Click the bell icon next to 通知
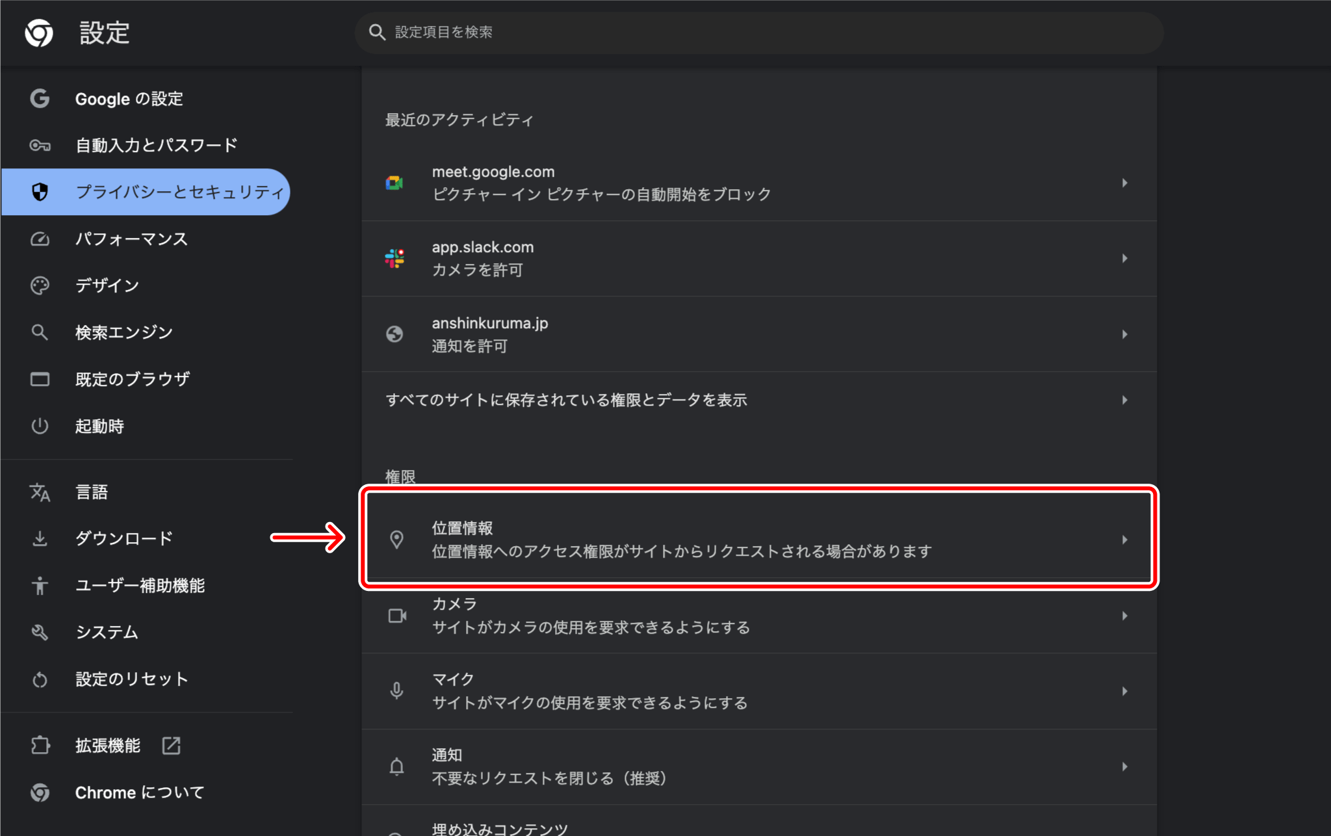 [x=397, y=766]
